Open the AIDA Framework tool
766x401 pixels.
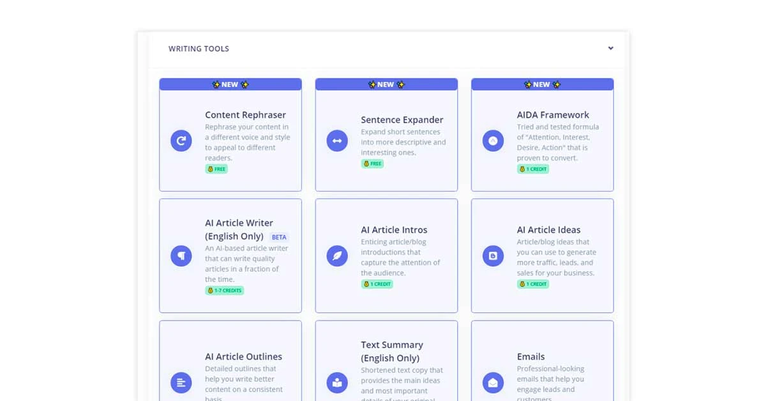[553, 115]
